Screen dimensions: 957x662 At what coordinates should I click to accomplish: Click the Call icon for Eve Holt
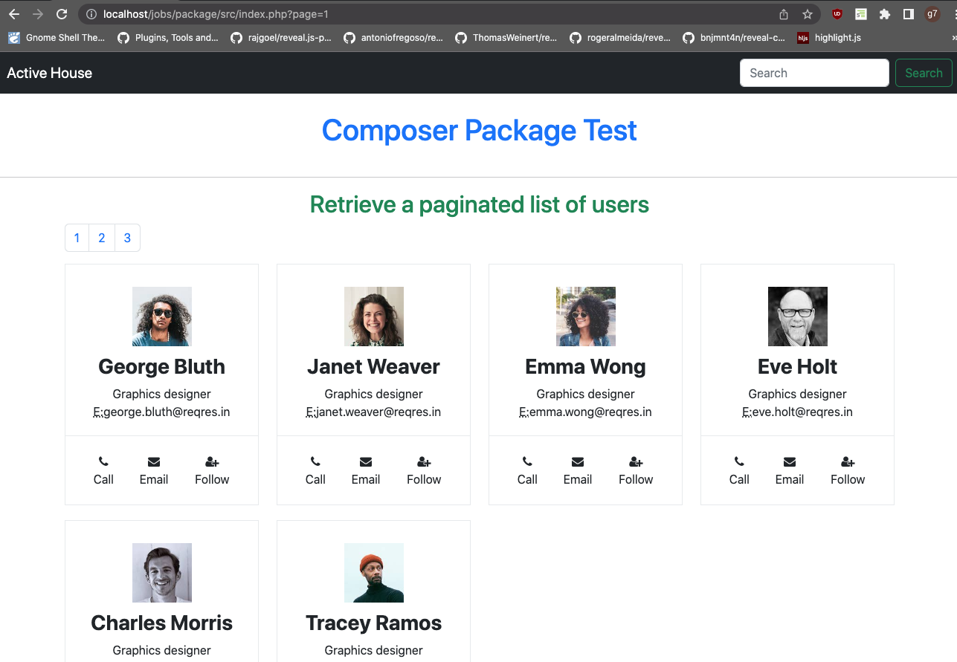coord(739,461)
